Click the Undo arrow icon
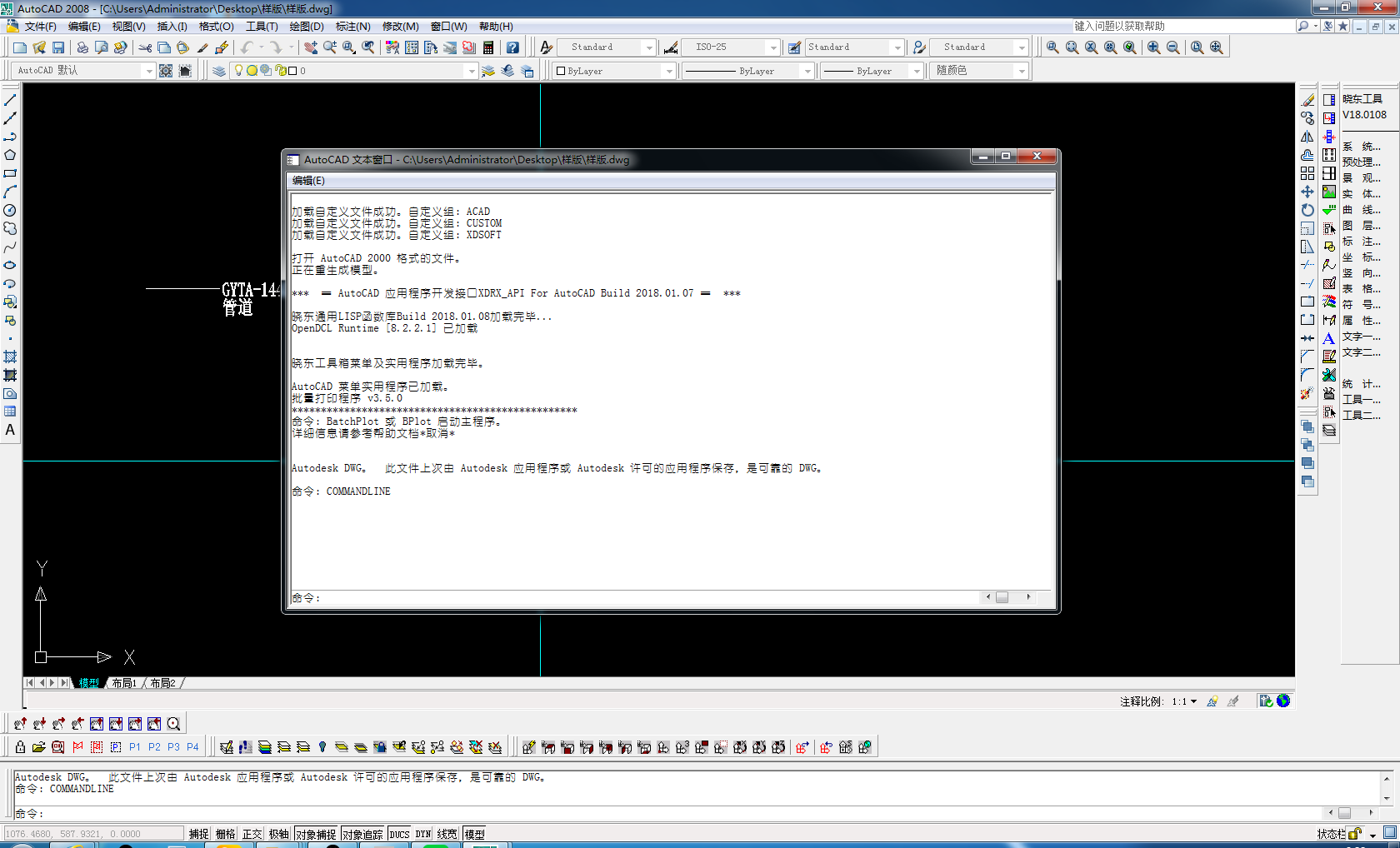This screenshot has height=848, width=1400. (247, 47)
